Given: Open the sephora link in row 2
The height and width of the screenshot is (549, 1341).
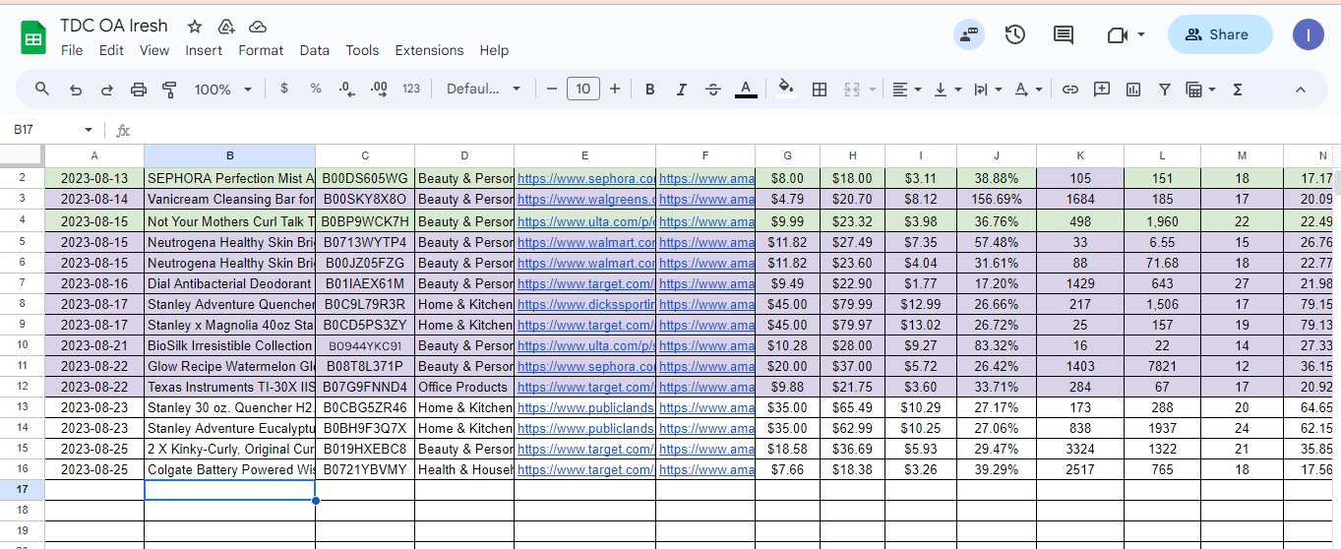Looking at the screenshot, I should pyautogui.click(x=585, y=179).
